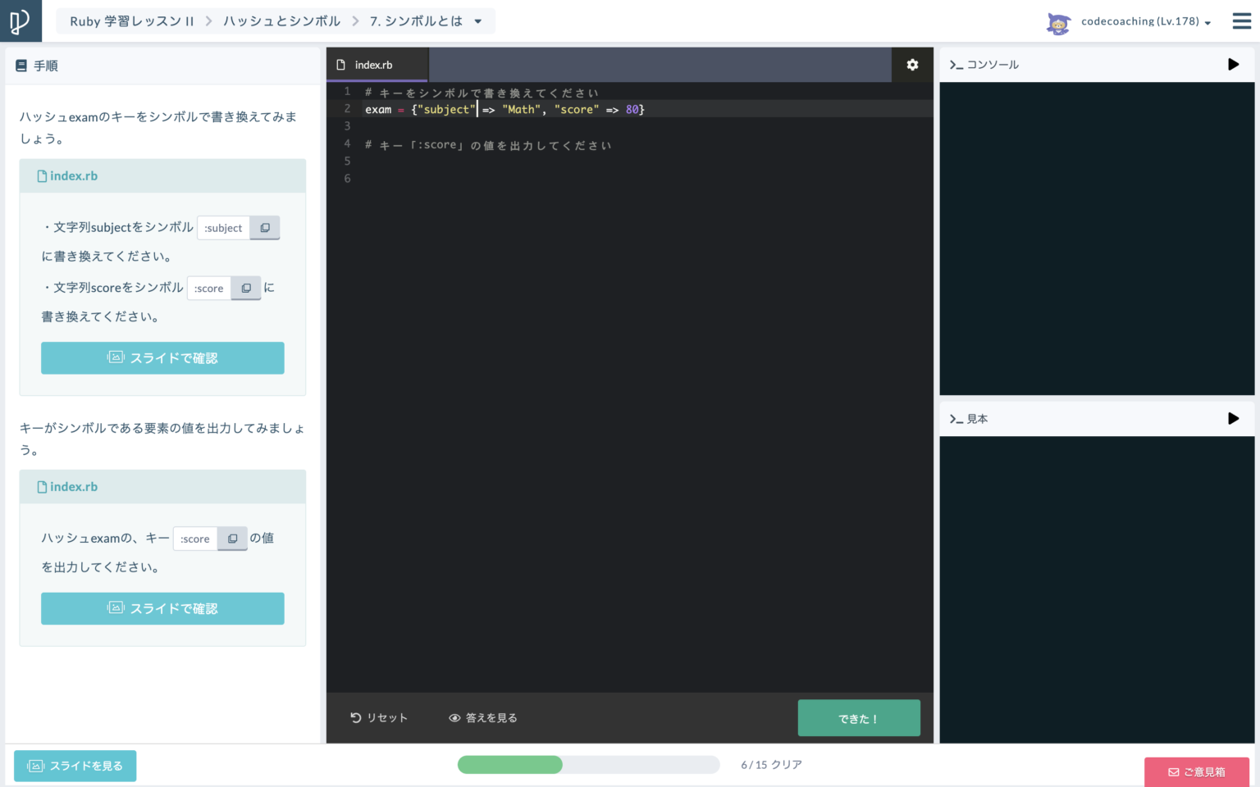Open the ハッシュとシンボル breadcrumb item
This screenshot has width=1260, height=787.
pos(281,21)
